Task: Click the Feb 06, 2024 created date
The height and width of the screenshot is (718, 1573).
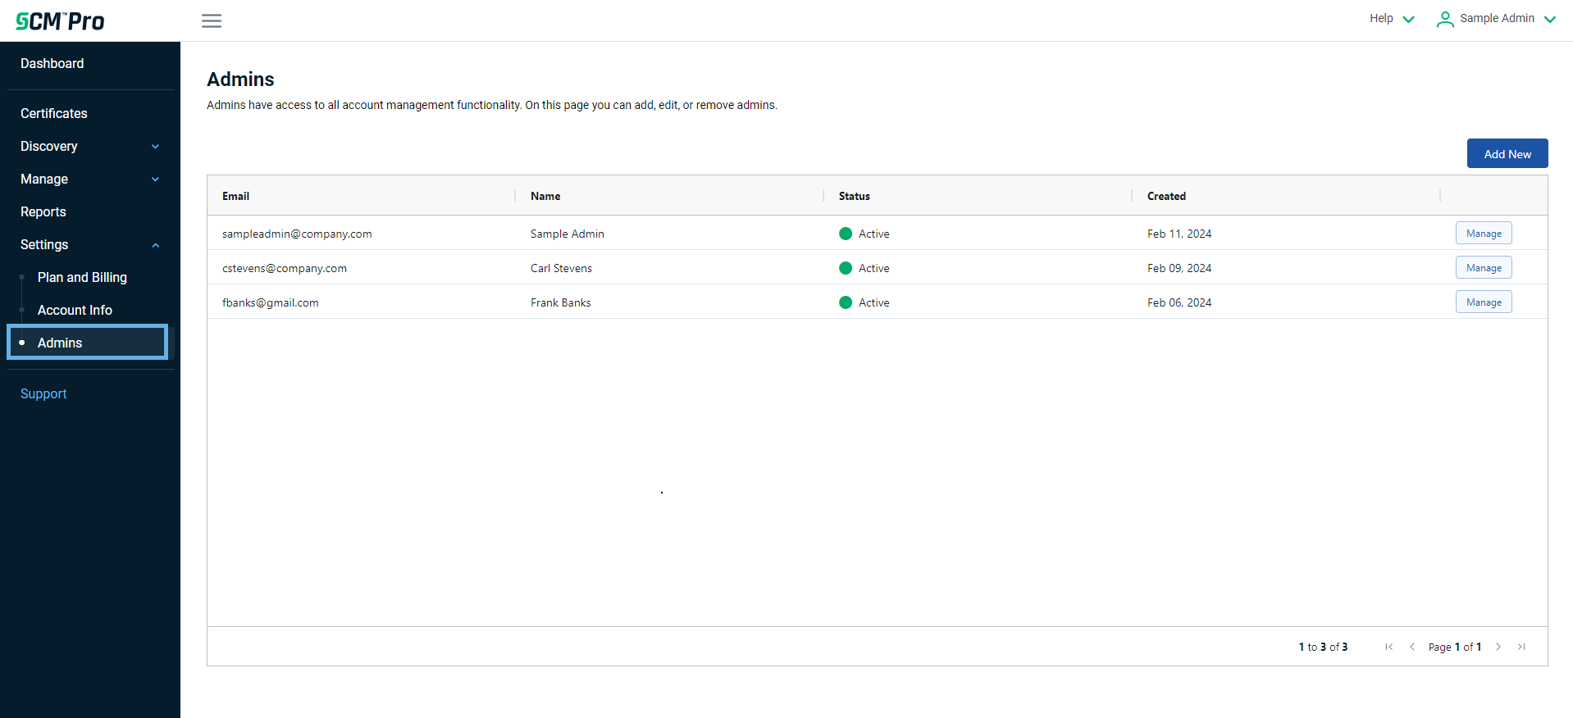Action: pyautogui.click(x=1179, y=302)
